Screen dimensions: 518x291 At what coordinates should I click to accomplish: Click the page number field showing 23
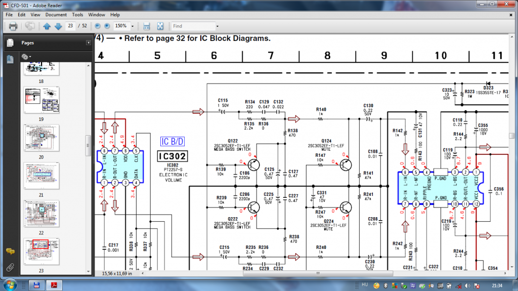pos(70,26)
